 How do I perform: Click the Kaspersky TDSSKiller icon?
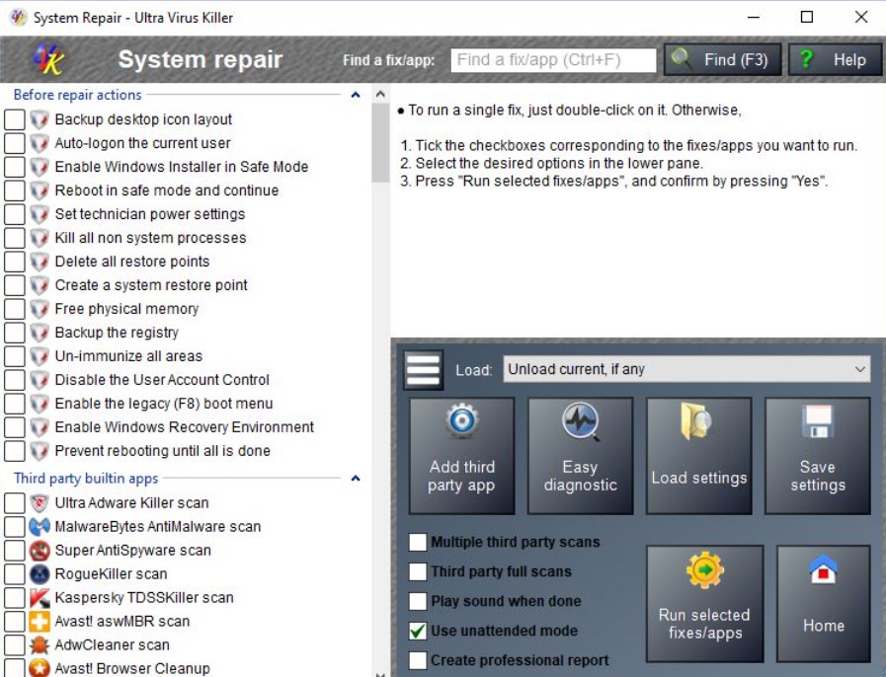tap(39, 598)
